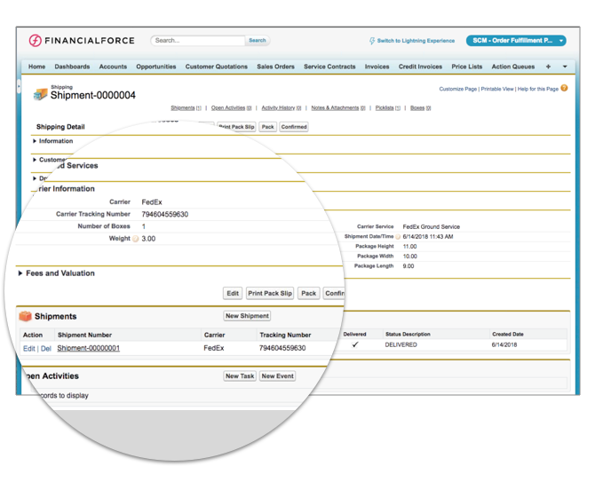
Task: Expand the Information section
Action: coord(35,141)
